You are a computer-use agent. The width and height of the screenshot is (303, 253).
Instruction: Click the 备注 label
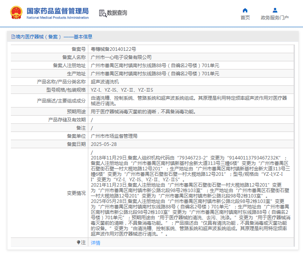[x=81, y=128]
